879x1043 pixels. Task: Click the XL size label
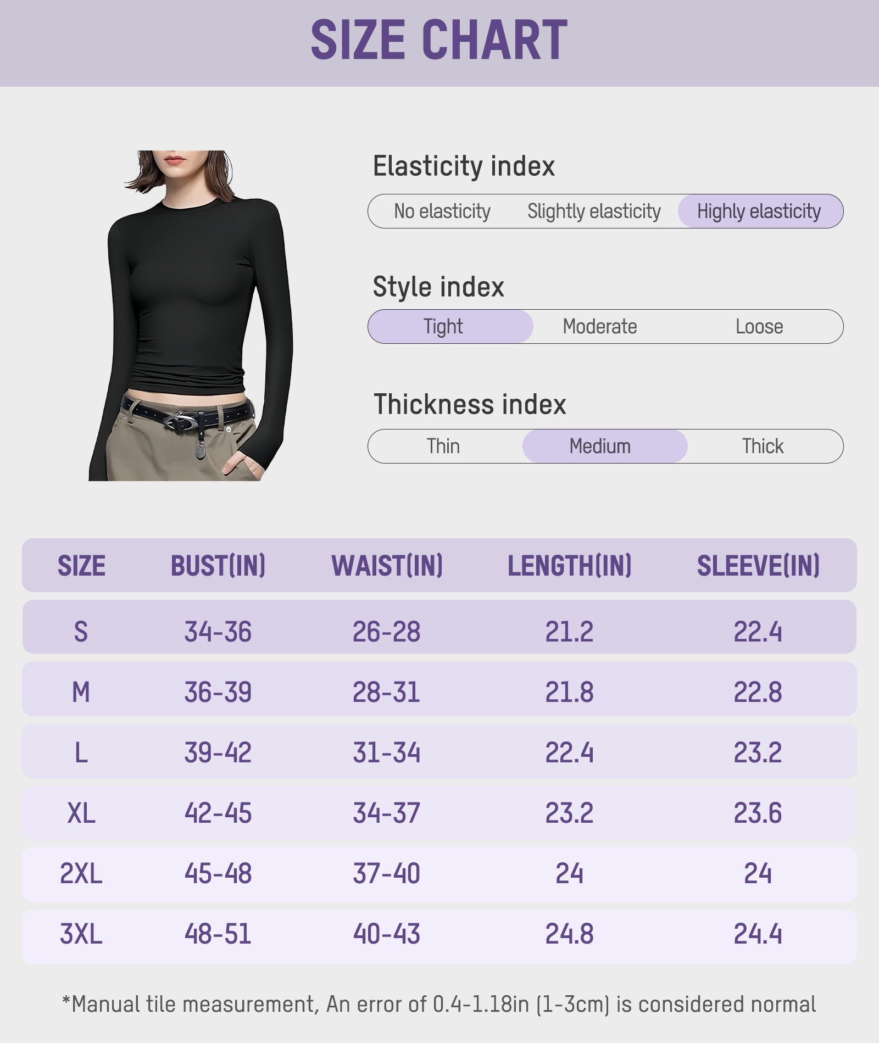(81, 813)
